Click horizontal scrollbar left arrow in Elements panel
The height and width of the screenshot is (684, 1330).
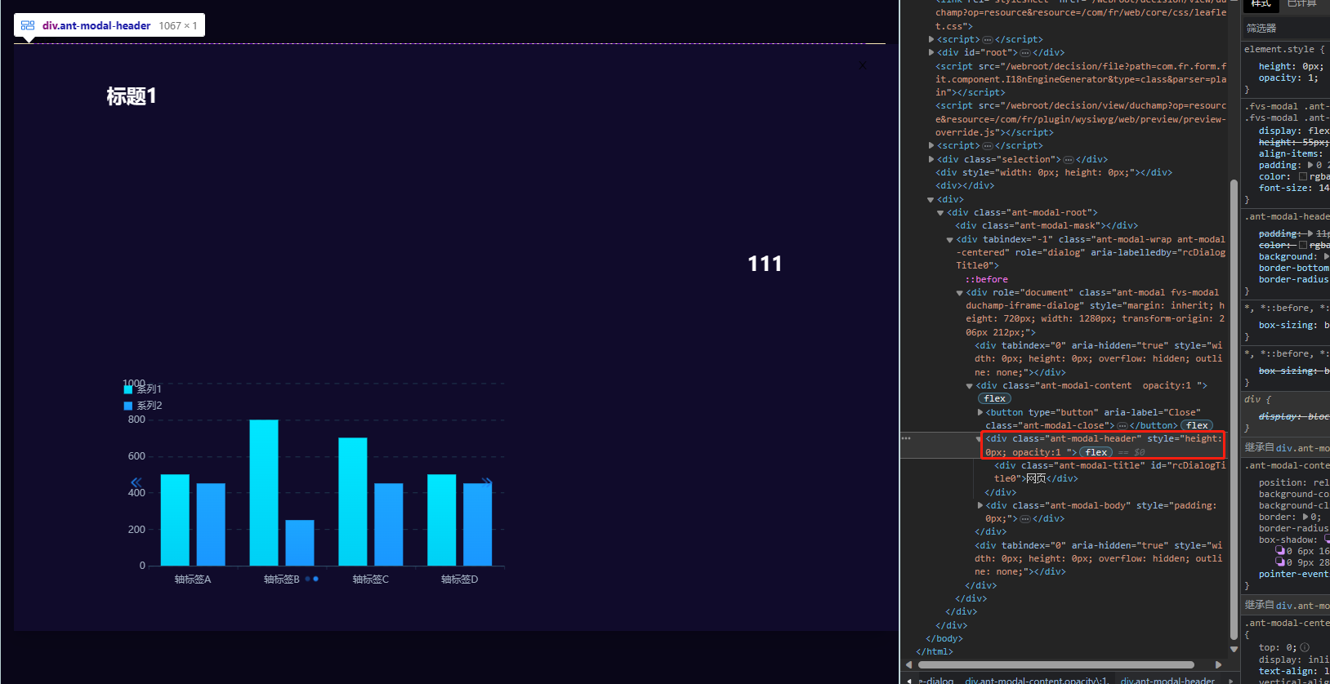[x=908, y=664]
